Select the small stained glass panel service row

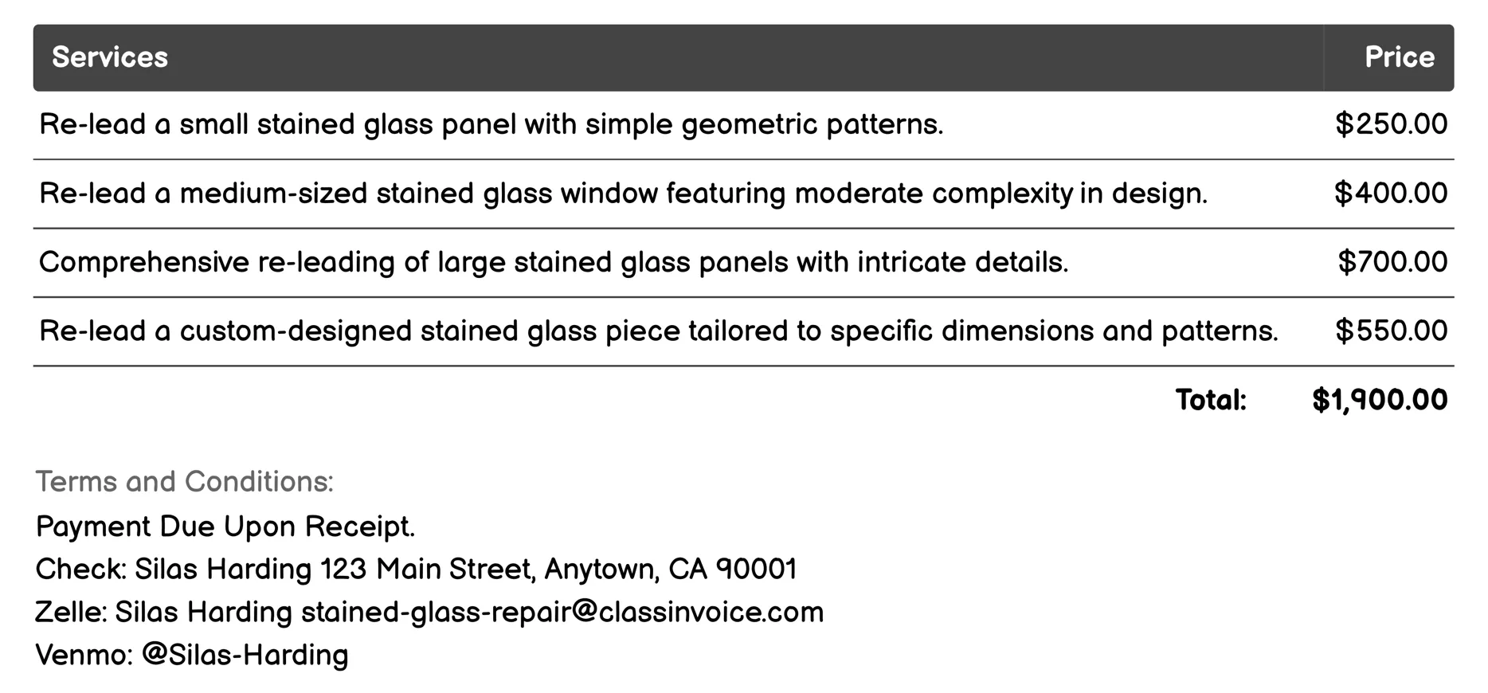point(491,125)
